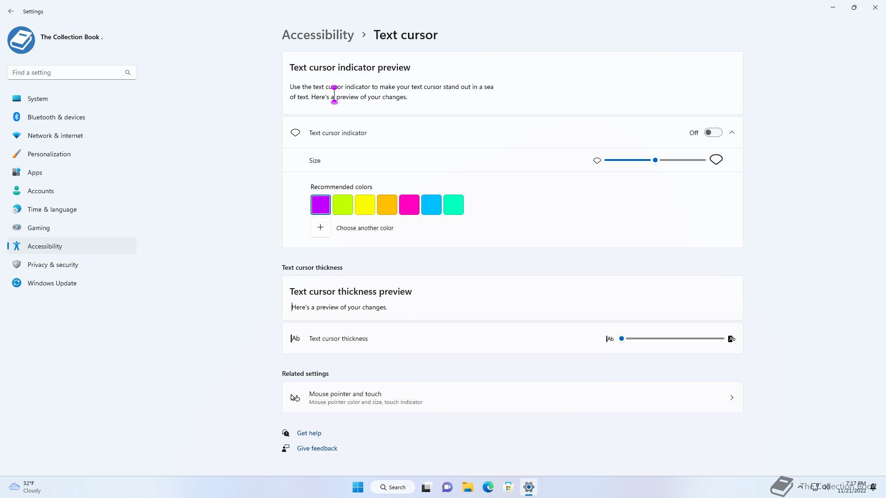Click the Personalization paintbrush icon
The image size is (886, 498).
point(17,154)
